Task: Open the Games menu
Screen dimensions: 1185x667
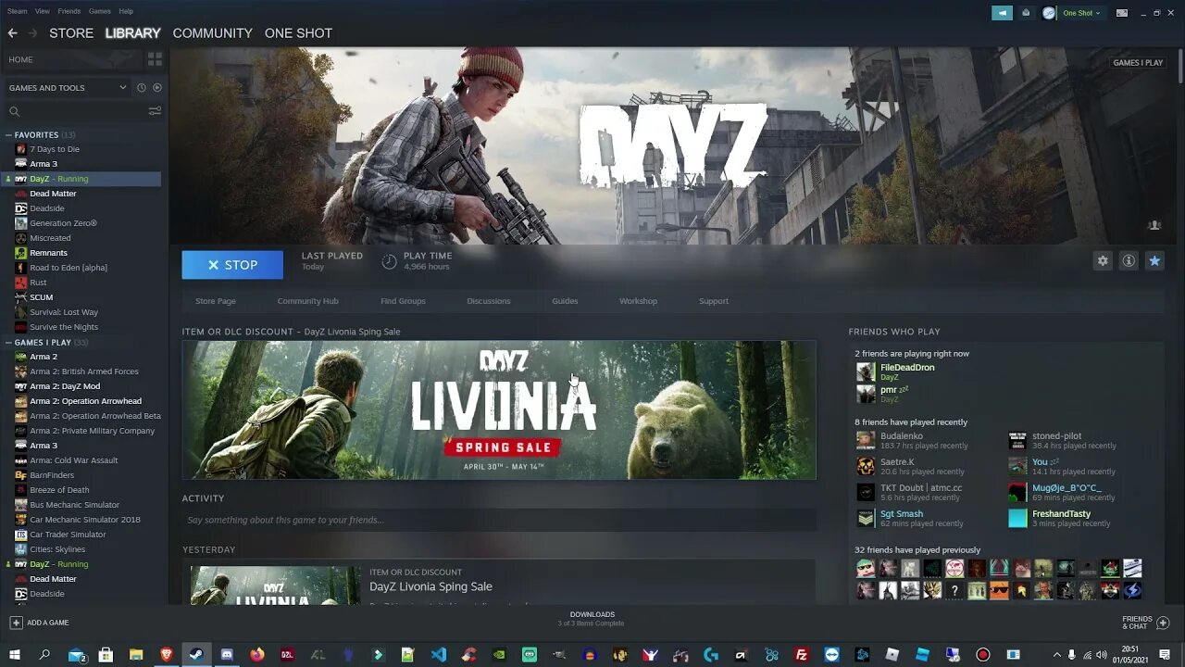Action: 100,11
